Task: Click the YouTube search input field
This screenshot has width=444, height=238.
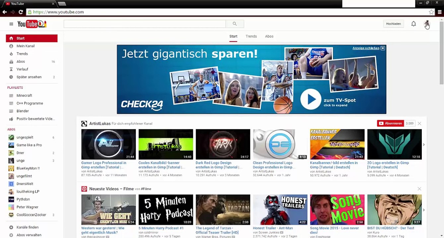Action: 145,24
